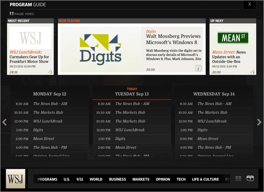
Task: Open Tuesday 1:00 PM Digits
Action: (x=132, y=139)
